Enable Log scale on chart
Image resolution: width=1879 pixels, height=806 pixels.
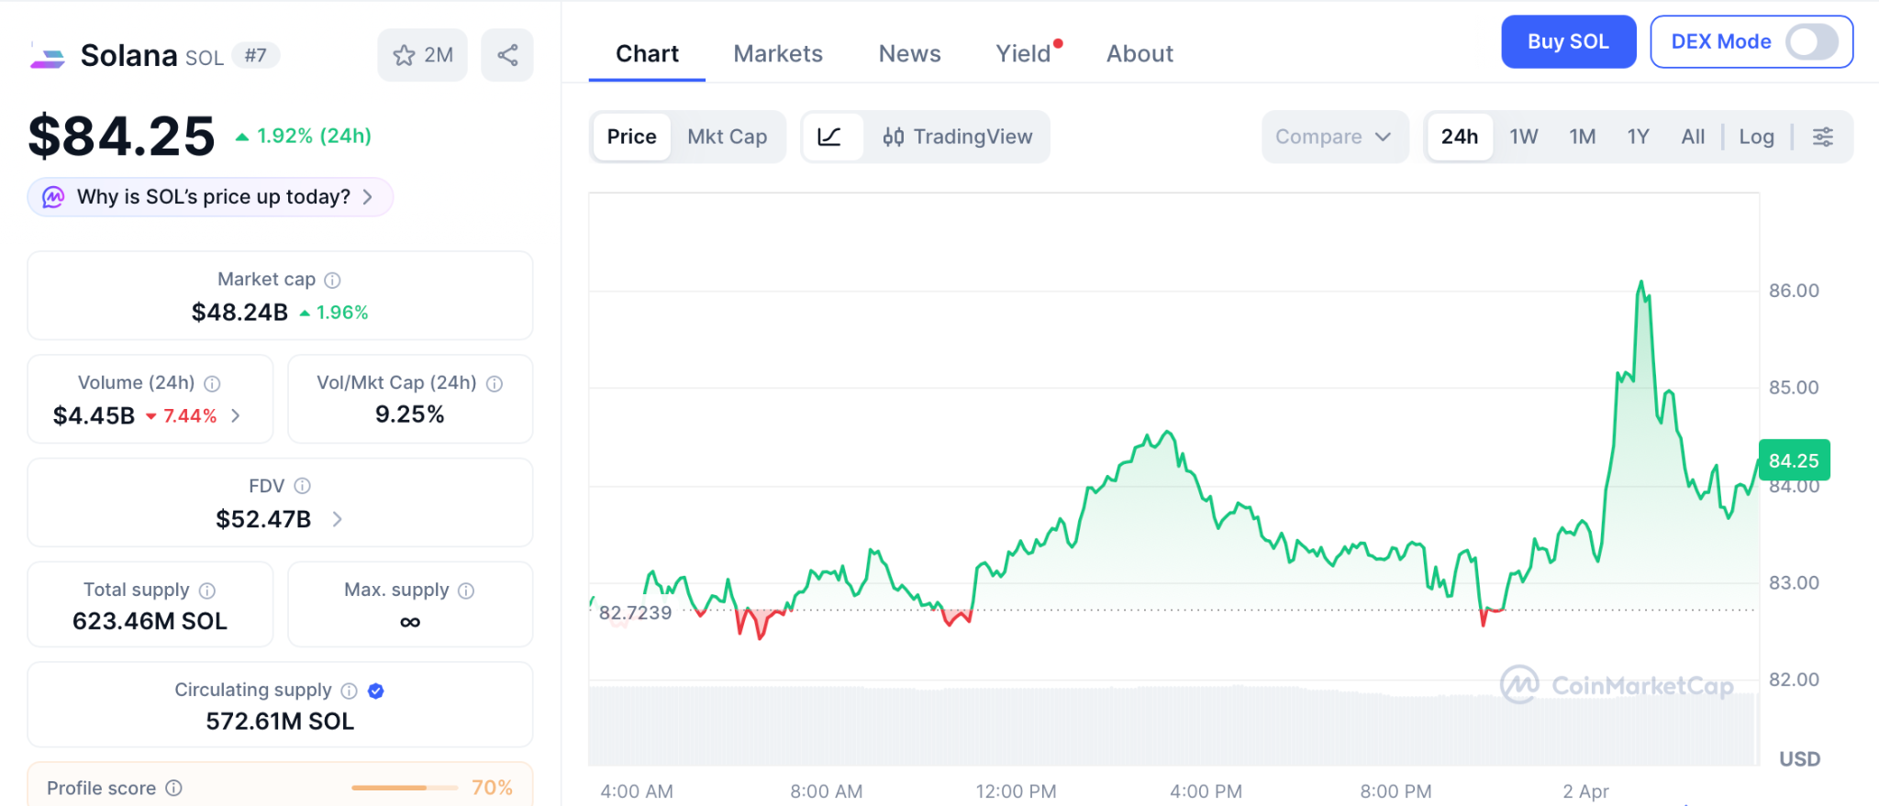1756,137
